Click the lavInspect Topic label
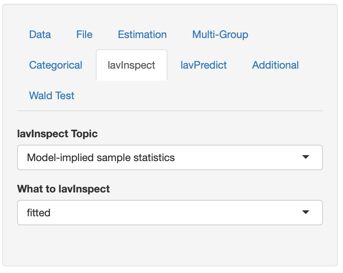343x273 pixels. (57, 134)
